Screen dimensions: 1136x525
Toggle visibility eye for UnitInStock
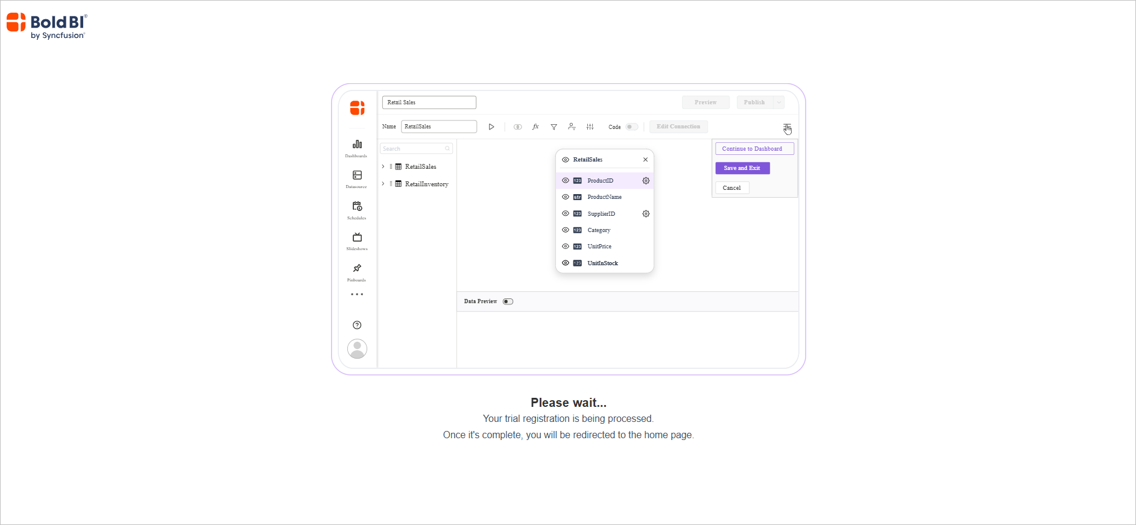tap(566, 263)
